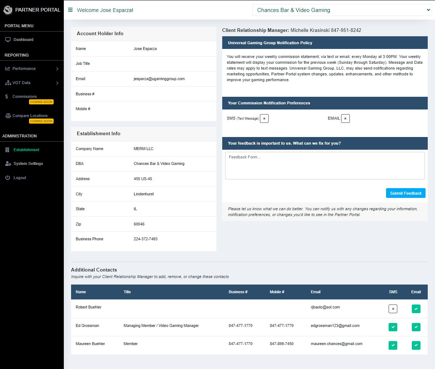Click mobile number 847-899-7450
This screenshot has height=369, width=435.
(x=282, y=344)
